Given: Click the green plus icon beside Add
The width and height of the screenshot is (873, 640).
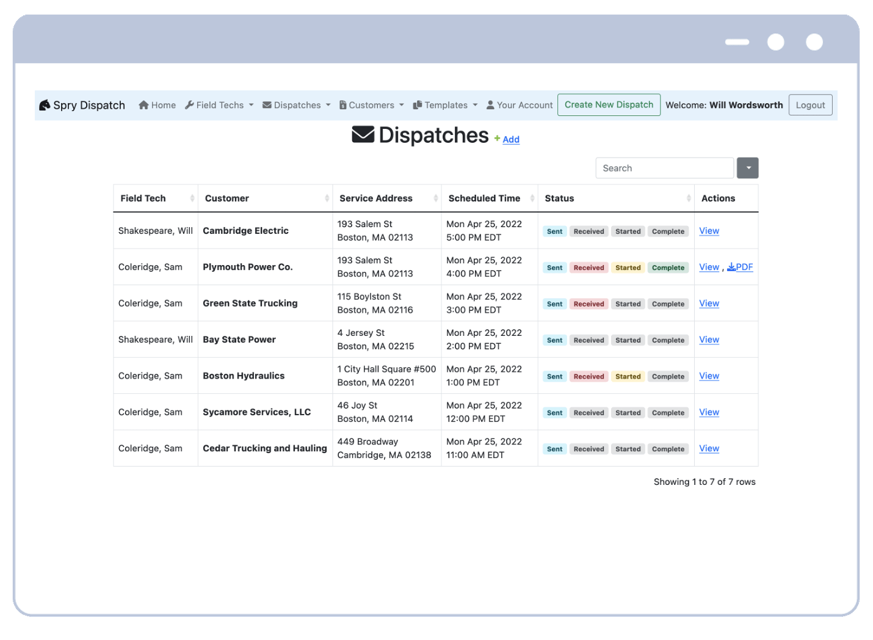Looking at the screenshot, I should pos(497,139).
